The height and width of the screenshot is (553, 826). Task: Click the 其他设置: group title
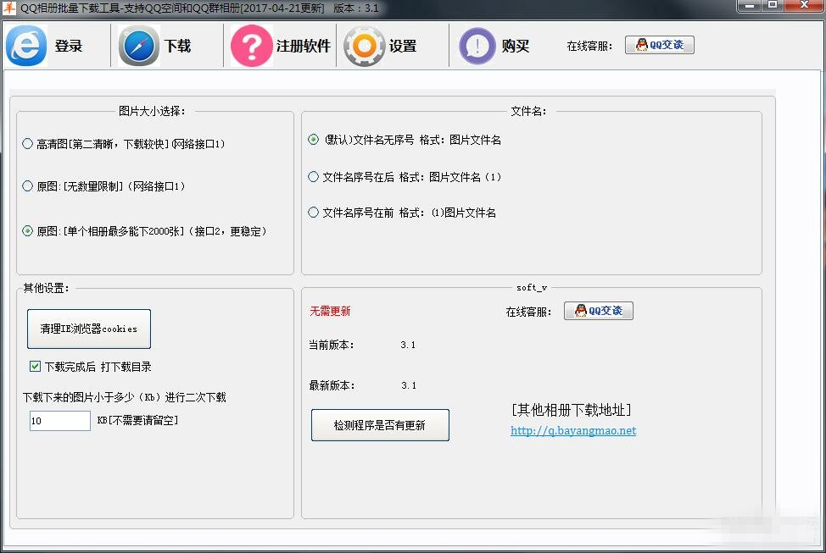[46, 288]
